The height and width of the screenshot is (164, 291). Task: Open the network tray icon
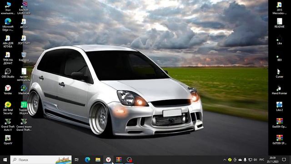pos(250,159)
